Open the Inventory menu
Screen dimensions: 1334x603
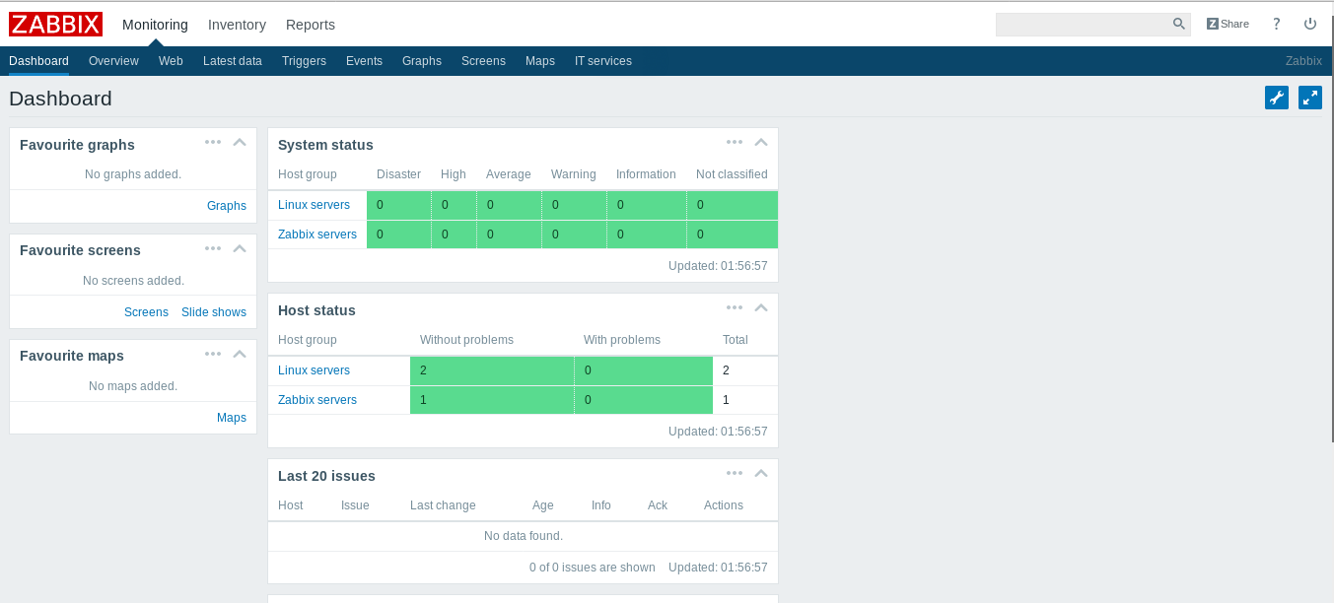pyautogui.click(x=237, y=25)
